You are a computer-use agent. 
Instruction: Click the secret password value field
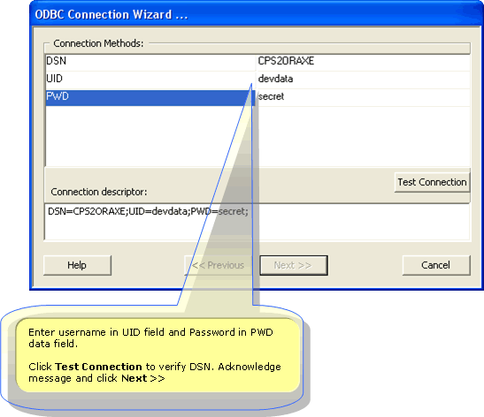pyautogui.click(x=363, y=97)
